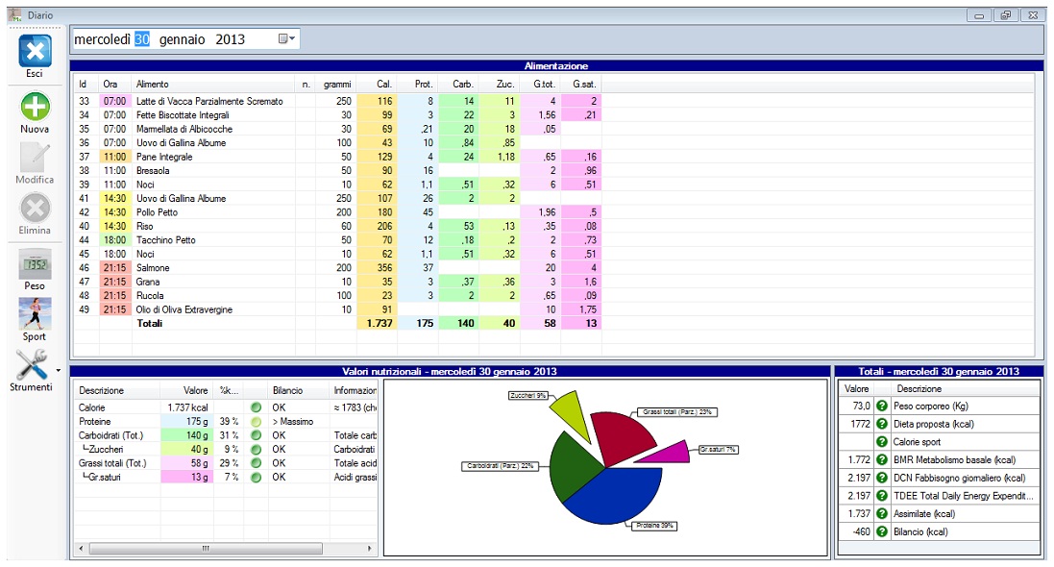1054x567 pixels.
Task: Click status indicator for Carboidrati (Tot.) row
Action: click(x=257, y=435)
